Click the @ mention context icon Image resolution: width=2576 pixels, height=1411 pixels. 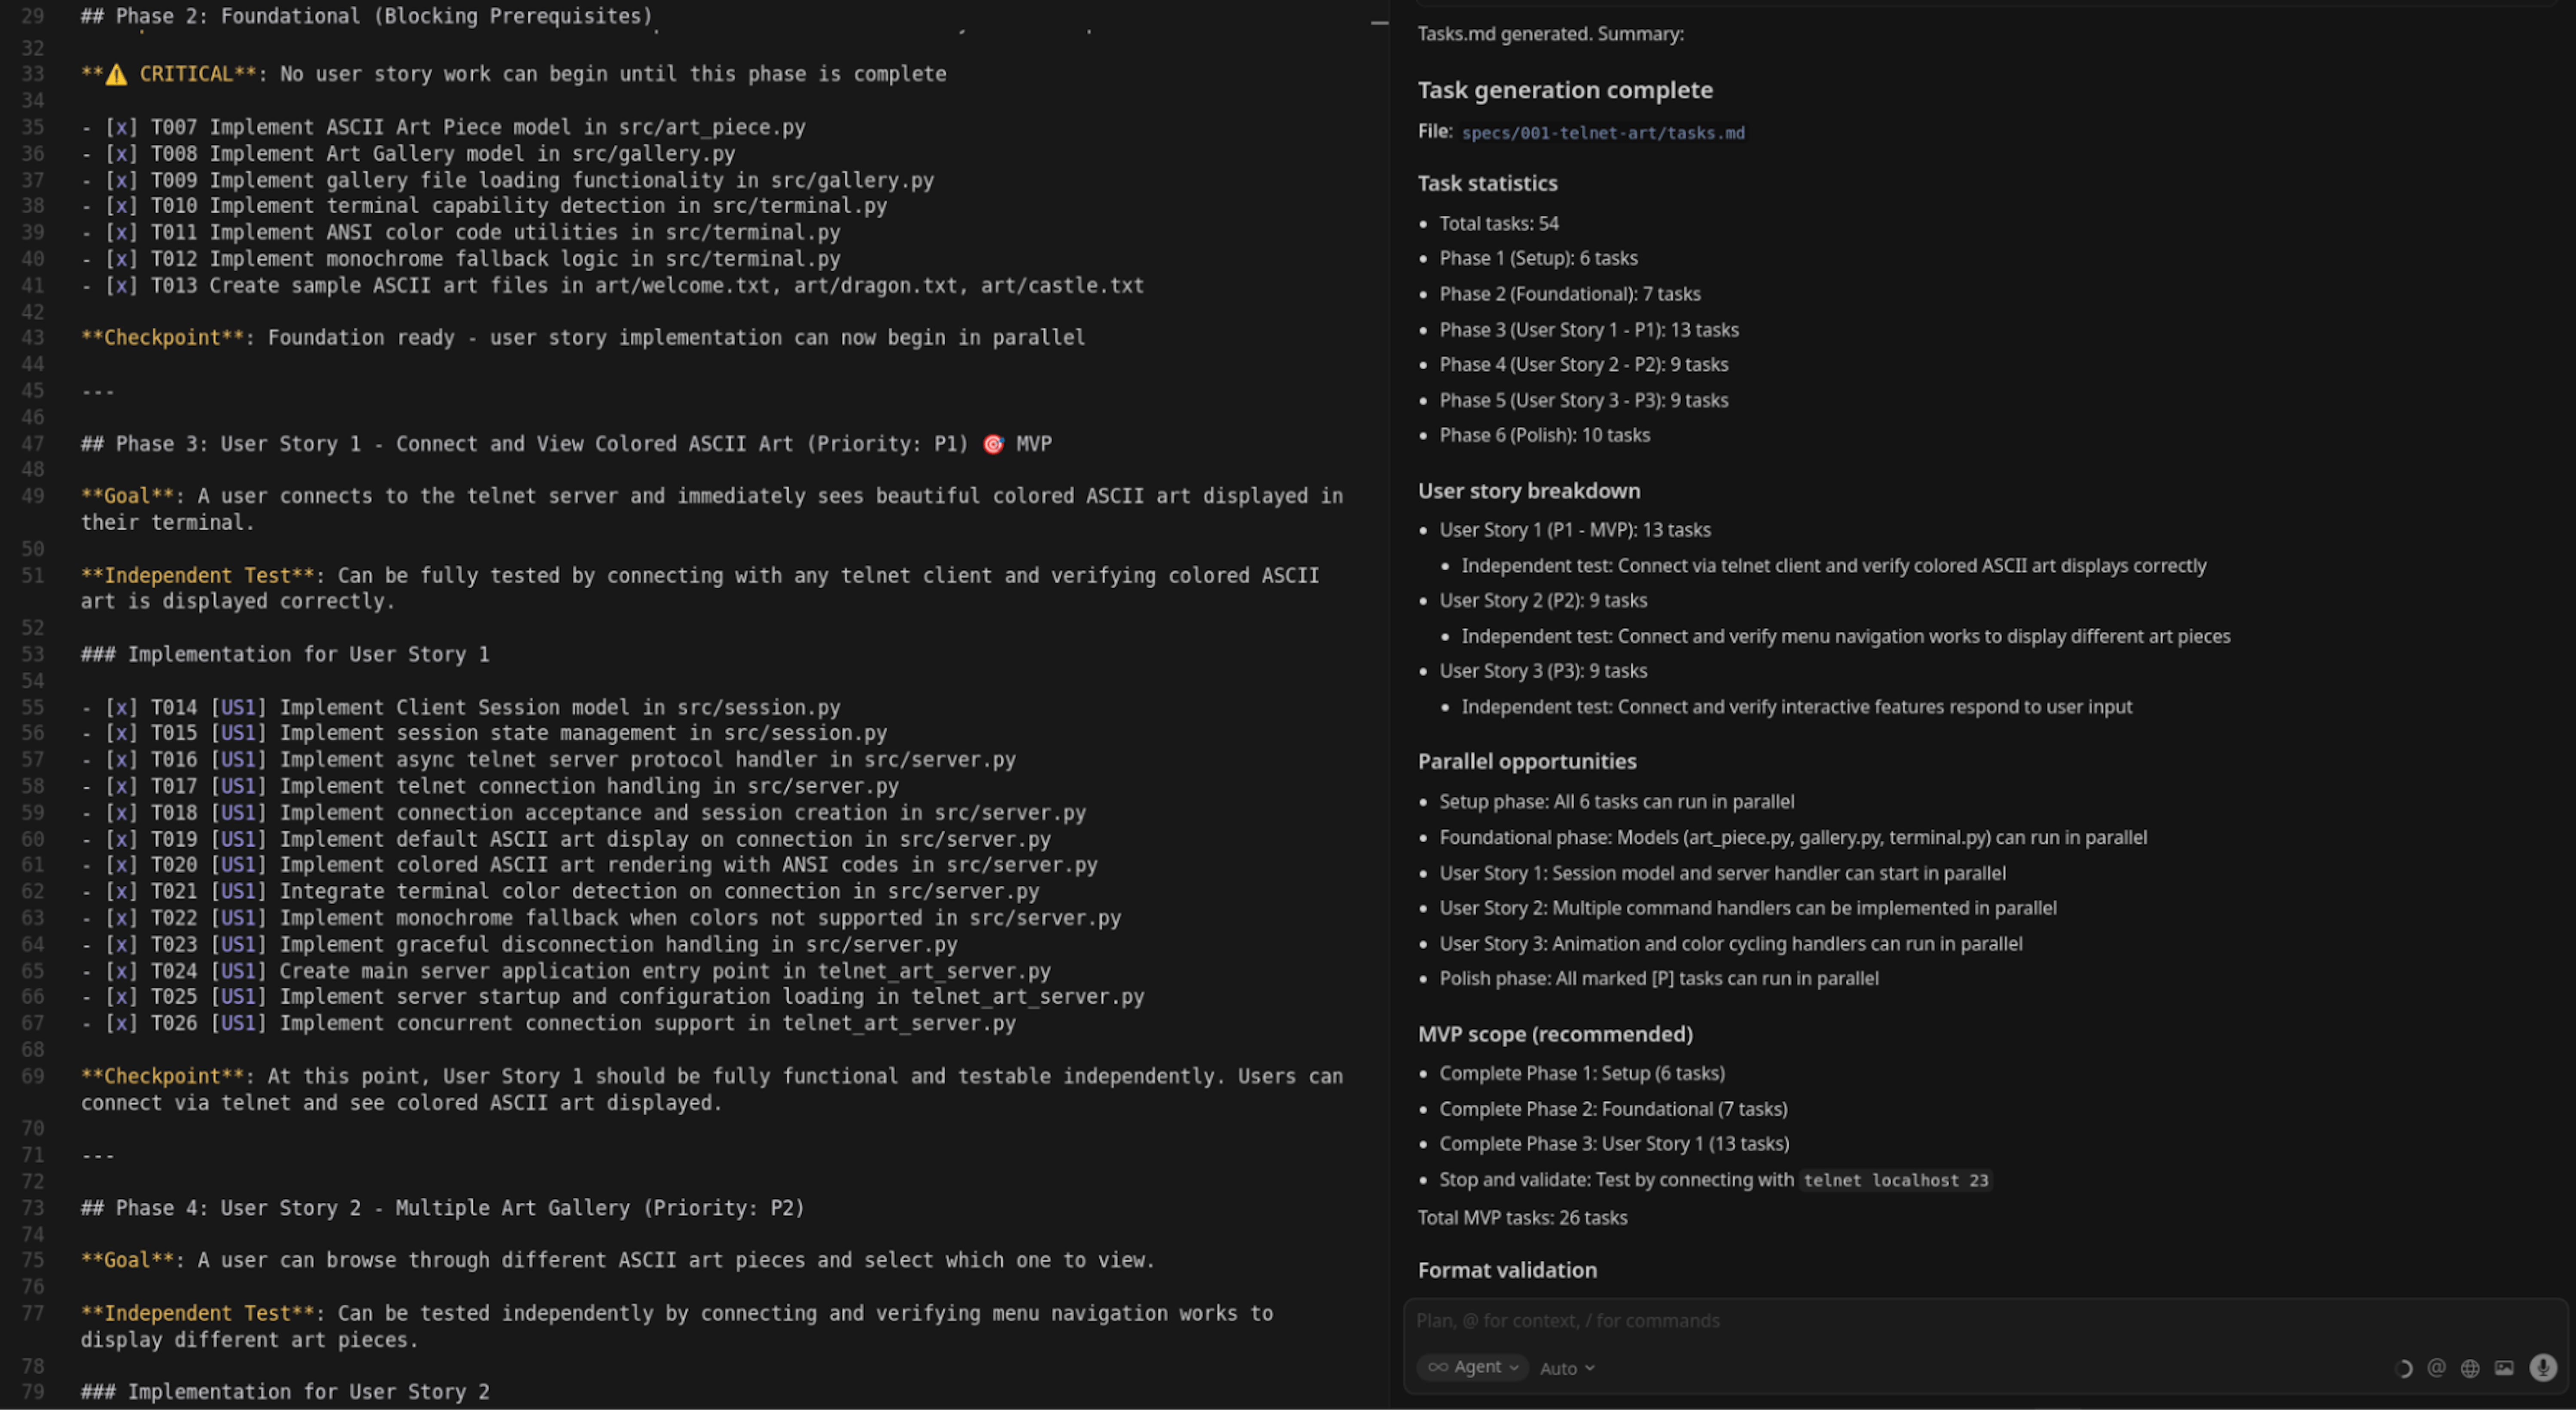[2436, 1369]
